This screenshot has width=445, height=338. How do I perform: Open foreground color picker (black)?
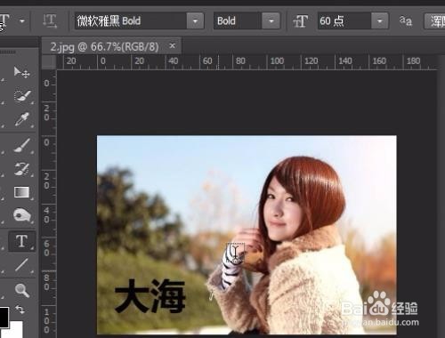pyautogui.click(x=4, y=317)
